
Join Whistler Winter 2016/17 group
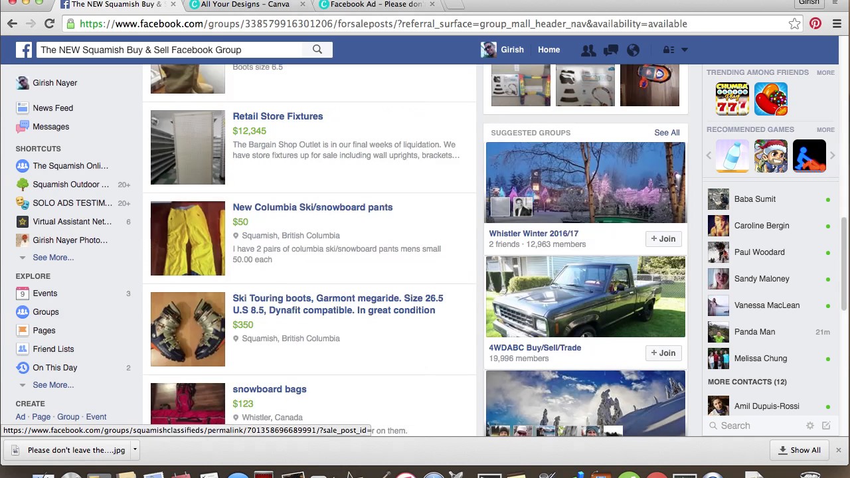tap(663, 239)
